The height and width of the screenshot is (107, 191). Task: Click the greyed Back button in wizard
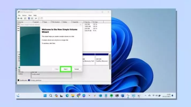click(56, 69)
